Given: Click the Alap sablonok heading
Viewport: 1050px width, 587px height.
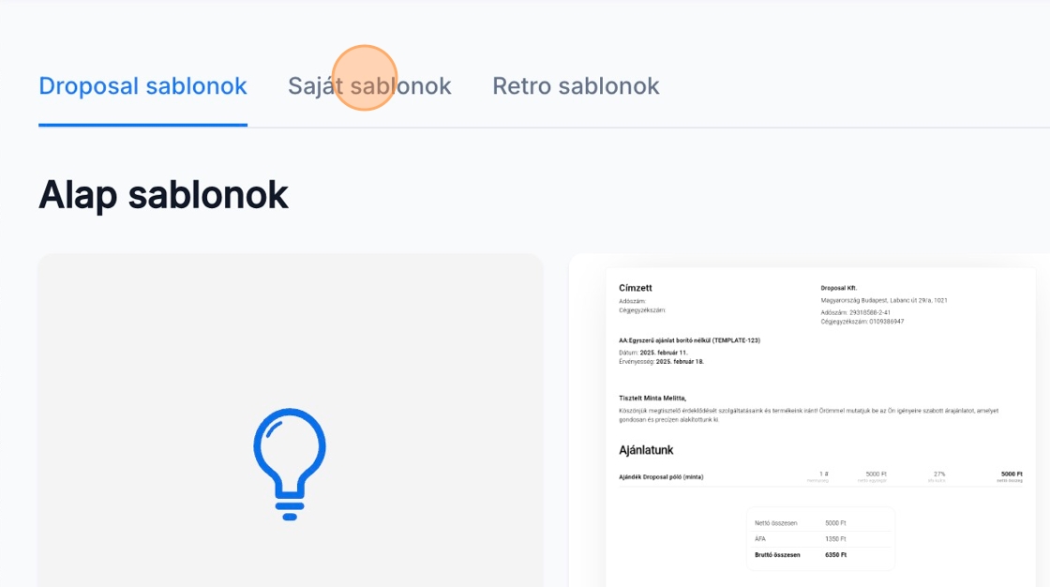Looking at the screenshot, I should click(163, 194).
